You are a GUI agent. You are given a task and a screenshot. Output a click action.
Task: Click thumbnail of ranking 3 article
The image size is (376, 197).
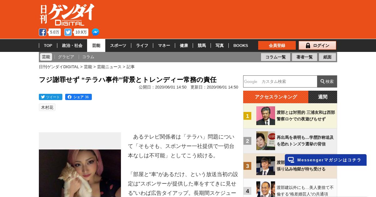[x=266, y=166]
